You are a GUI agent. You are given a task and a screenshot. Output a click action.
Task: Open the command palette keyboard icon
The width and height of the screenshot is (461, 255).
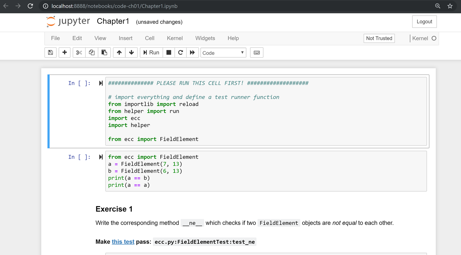(x=257, y=53)
